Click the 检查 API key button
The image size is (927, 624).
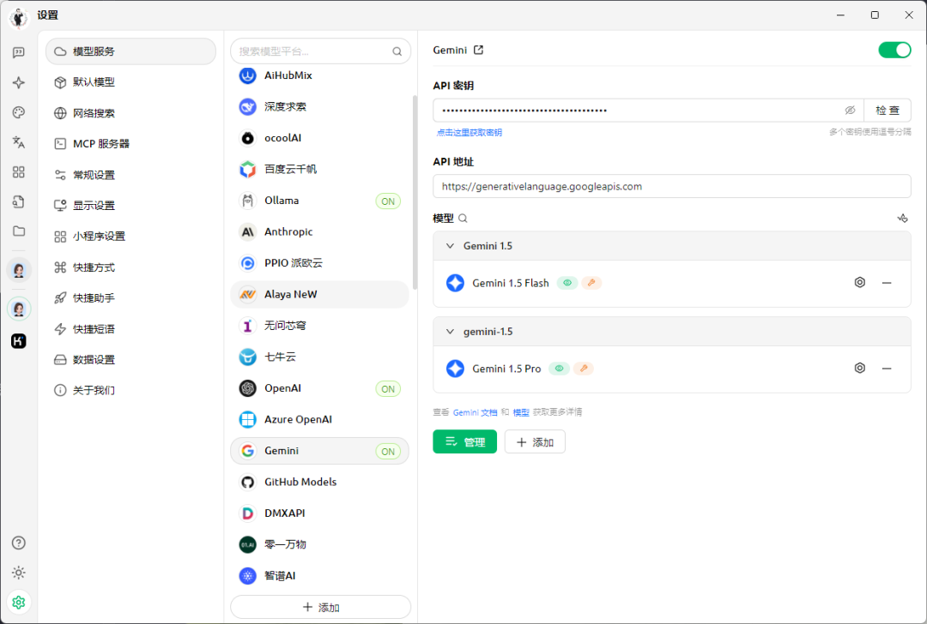pyautogui.click(x=887, y=111)
